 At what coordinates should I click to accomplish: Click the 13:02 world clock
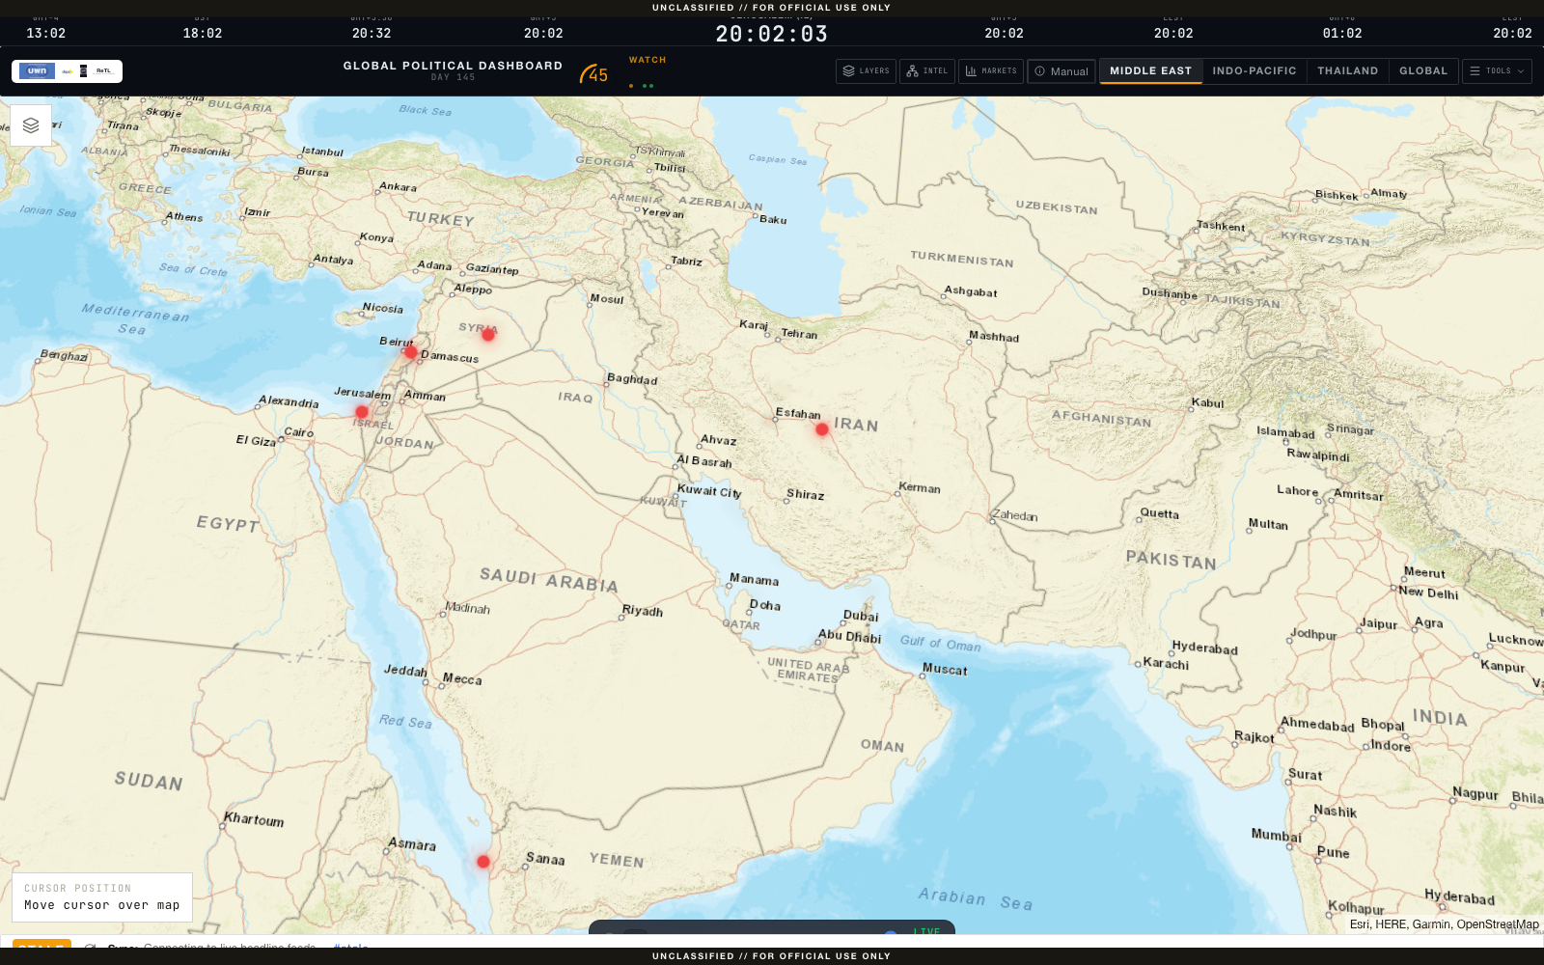pos(46,33)
